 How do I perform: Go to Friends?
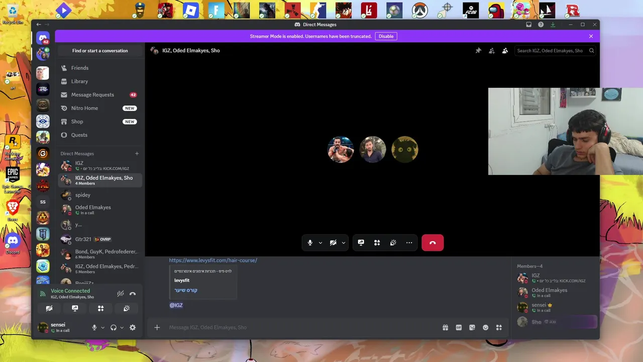pos(100,68)
